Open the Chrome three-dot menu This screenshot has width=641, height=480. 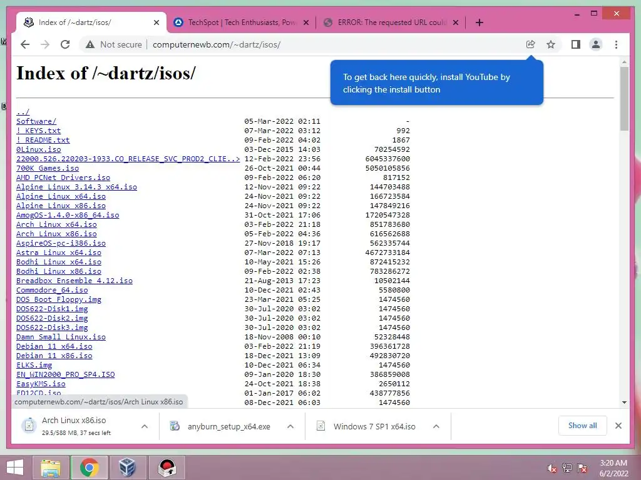[616, 44]
